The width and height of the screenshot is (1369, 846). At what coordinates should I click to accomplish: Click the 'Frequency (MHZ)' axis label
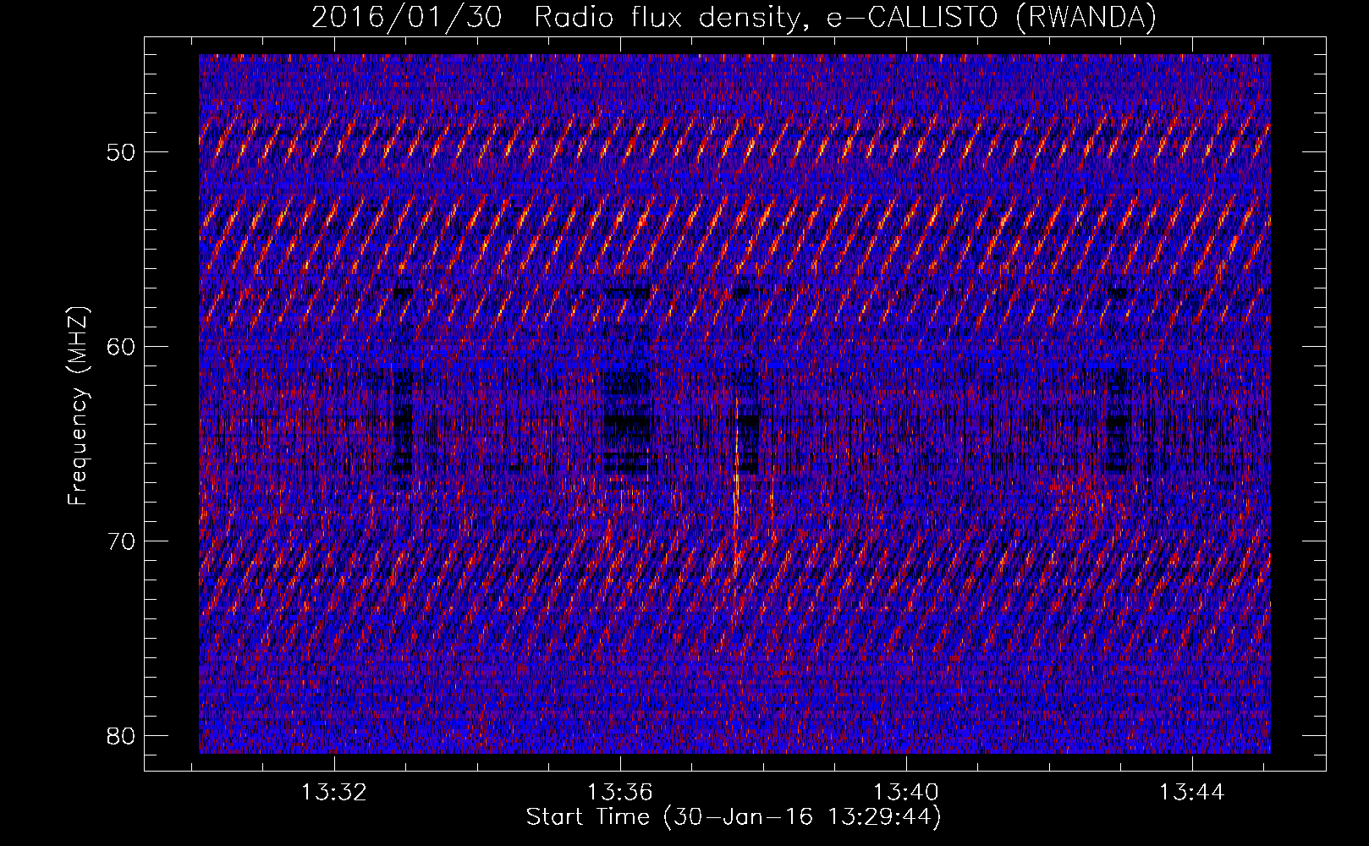pyautogui.click(x=78, y=406)
